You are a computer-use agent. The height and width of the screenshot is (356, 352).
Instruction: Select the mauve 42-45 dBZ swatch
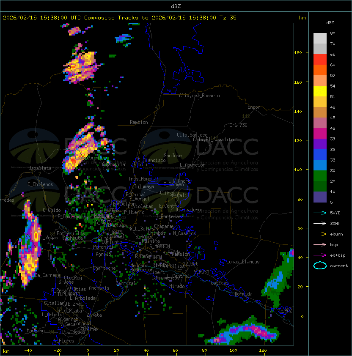click(x=320, y=123)
